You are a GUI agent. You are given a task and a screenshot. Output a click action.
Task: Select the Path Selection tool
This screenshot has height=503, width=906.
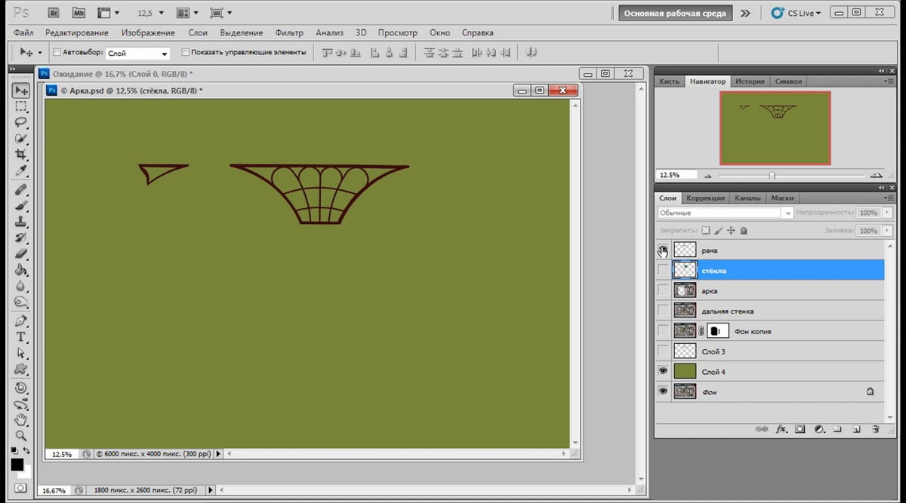coord(21,353)
